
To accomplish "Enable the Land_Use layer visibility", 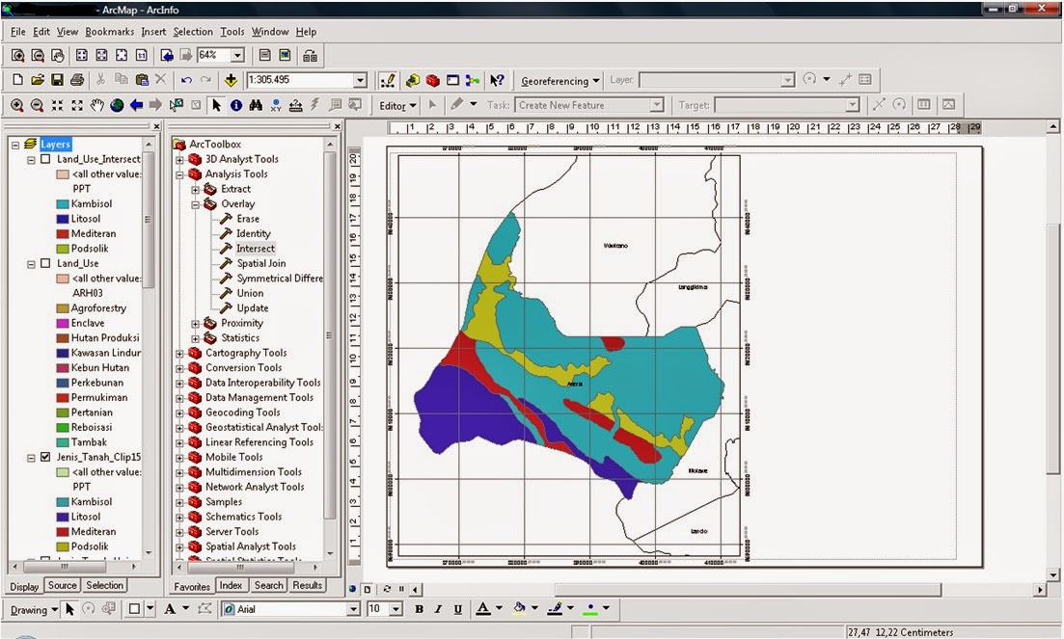I will (x=45, y=263).
